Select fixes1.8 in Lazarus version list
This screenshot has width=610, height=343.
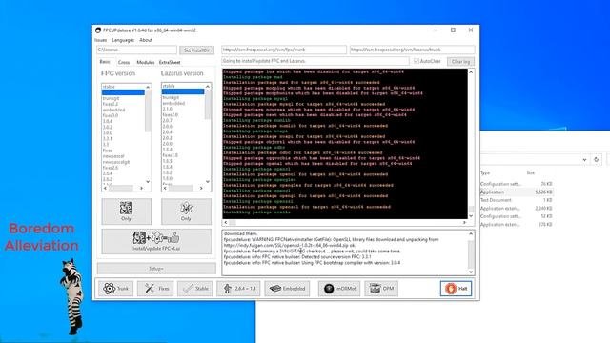tap(171, 155)
